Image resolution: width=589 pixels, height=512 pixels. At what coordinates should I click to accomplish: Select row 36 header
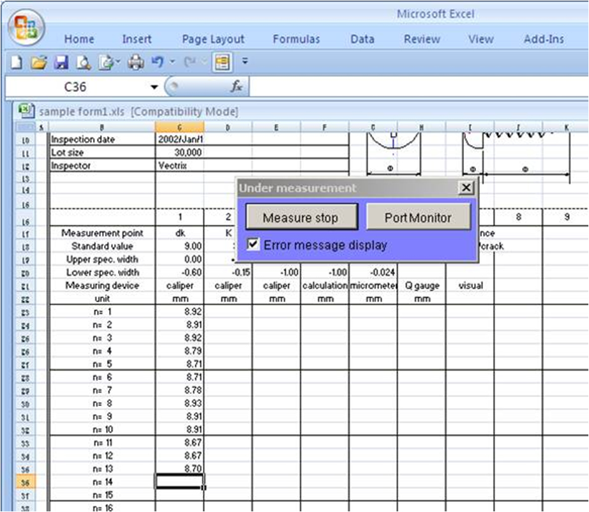pyautogui.click(x=25, y=482)
